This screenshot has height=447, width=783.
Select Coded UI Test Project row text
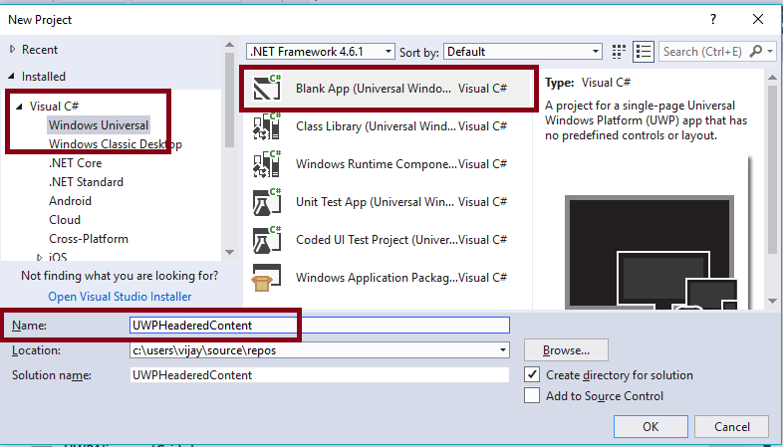coord(377,240)
